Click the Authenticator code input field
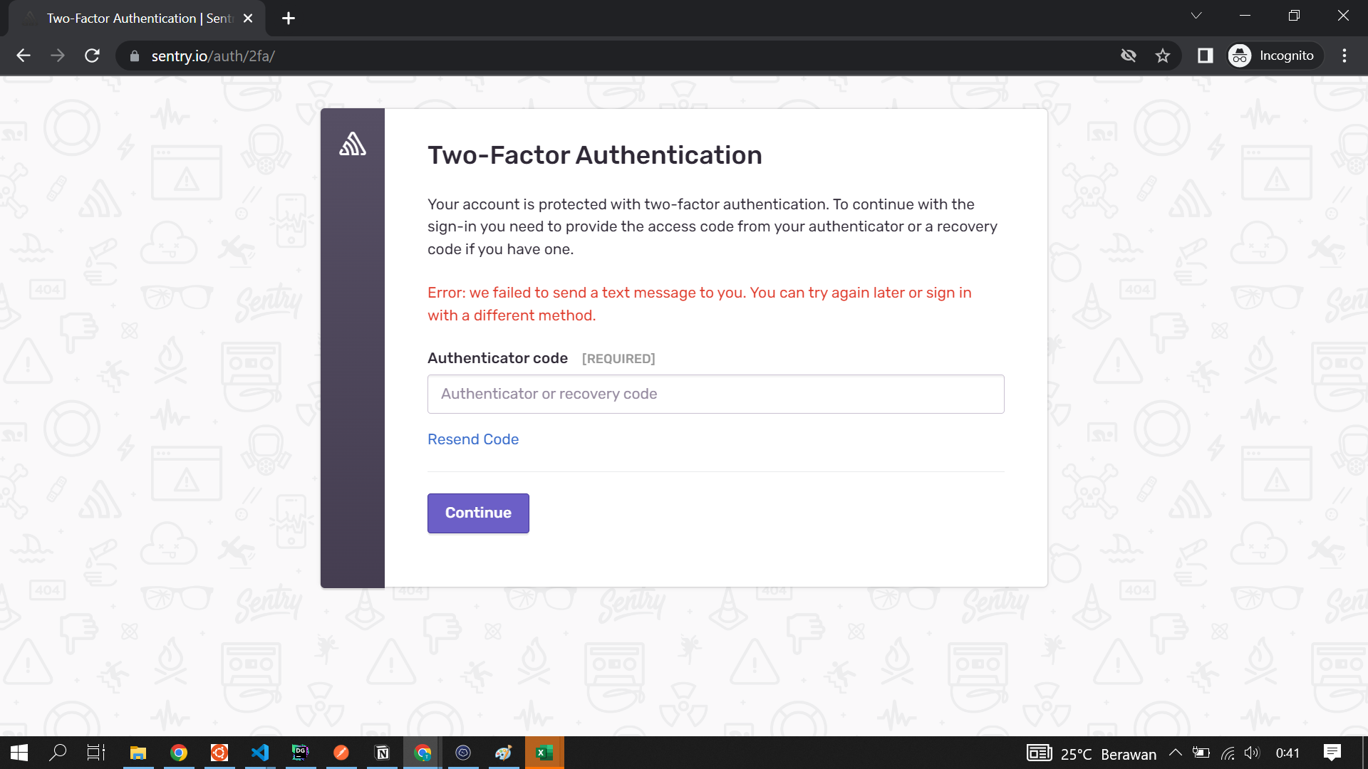 click(715, 394)
